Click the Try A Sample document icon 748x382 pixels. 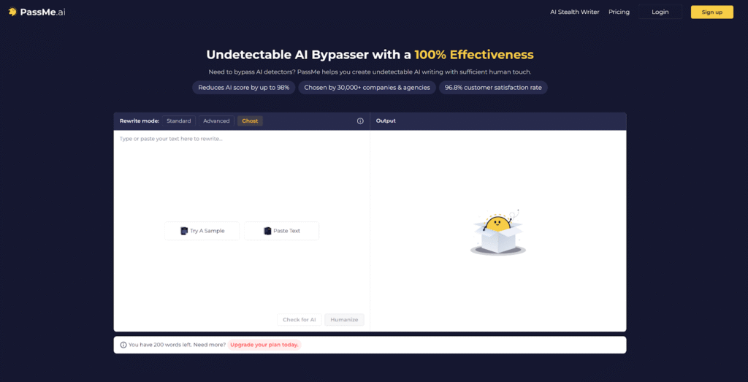[x=184, y=231]
